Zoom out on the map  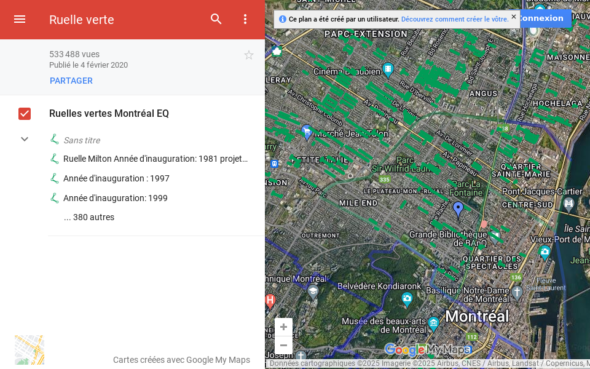pyautogui.click(x=283, y=345)
